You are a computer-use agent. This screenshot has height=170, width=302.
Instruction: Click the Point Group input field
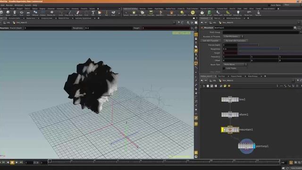point(261,33)
